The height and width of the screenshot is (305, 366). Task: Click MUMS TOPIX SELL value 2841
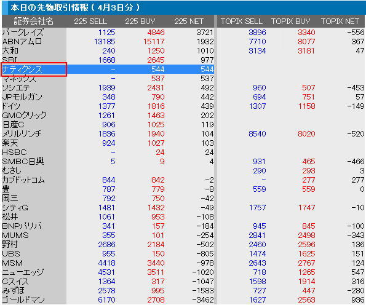tap(257, 236)
